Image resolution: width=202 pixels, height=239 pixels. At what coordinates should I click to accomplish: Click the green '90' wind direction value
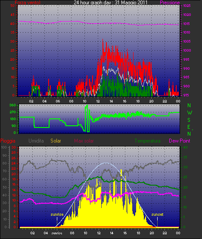click(14, 126)
